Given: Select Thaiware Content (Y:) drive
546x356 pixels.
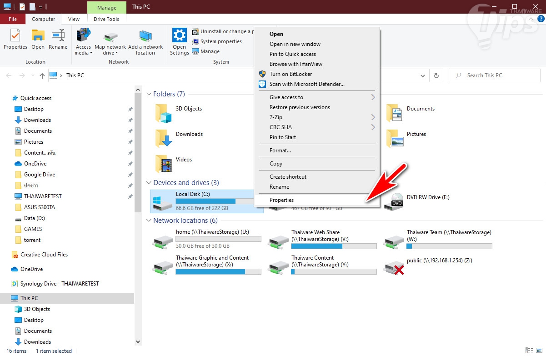Looking at the screenshot, I should (x=323, y=265).
